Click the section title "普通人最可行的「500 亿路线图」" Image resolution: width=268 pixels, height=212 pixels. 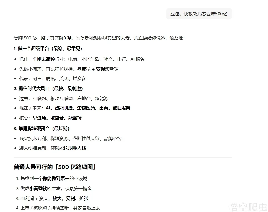[x=55, y=167]
